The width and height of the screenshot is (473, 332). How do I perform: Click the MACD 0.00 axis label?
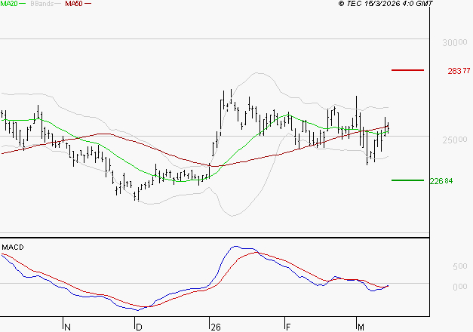[x=458, y=287]
